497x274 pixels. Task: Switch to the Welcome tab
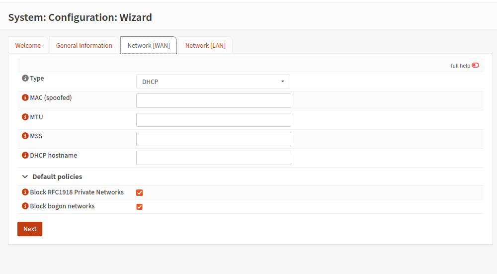point(28,46)
